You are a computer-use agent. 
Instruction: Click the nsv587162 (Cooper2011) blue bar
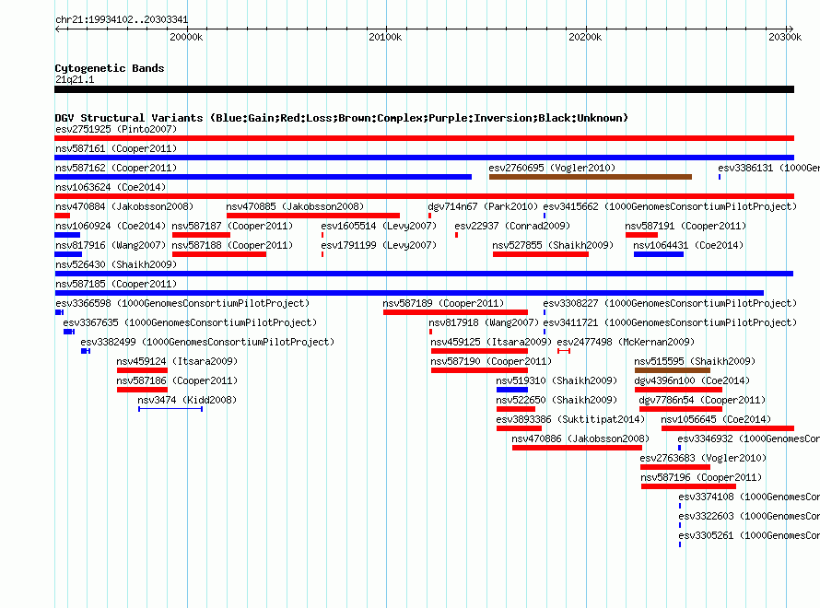coord(264,177)
